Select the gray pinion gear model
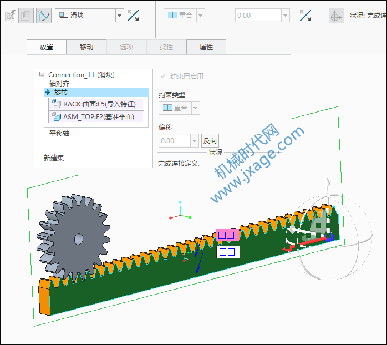Image resolution: width=387 pixels, height=345 pixels. [74, 237]
